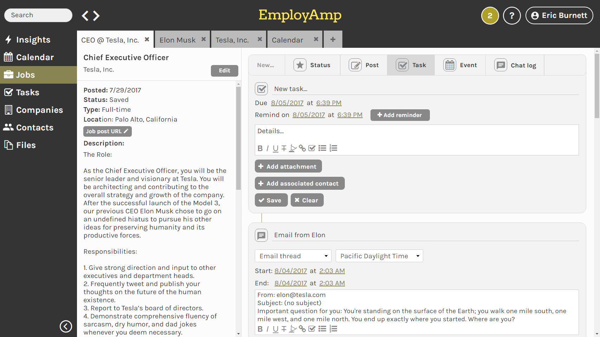Apply bold in the task Details editor
Screen dimensions: 600x337
260,148
